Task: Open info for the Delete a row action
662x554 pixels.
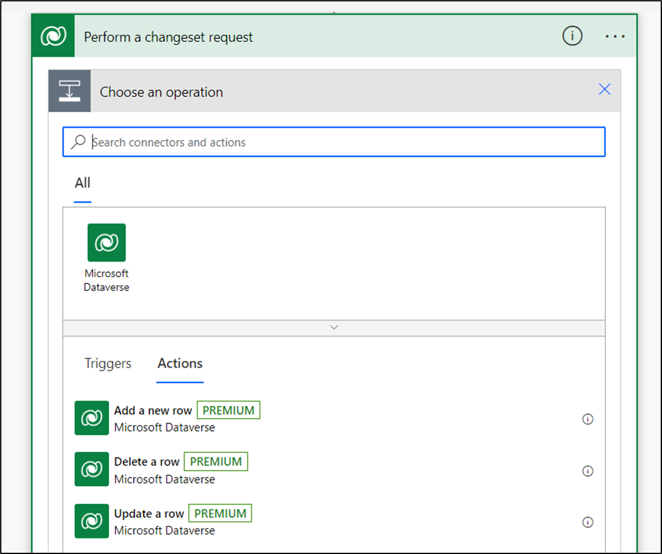Action: click(588, 471)
